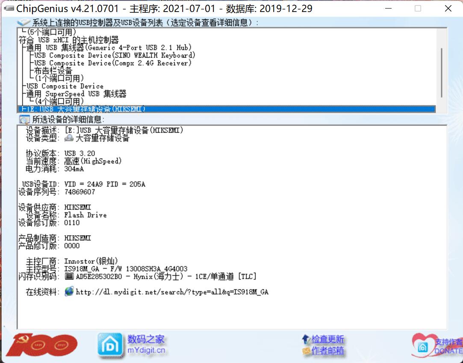The width and height of the screenshot is (463, 363).
Task: Click the upload arrow icon by 检查更新
Action: [x=306, y=339]
